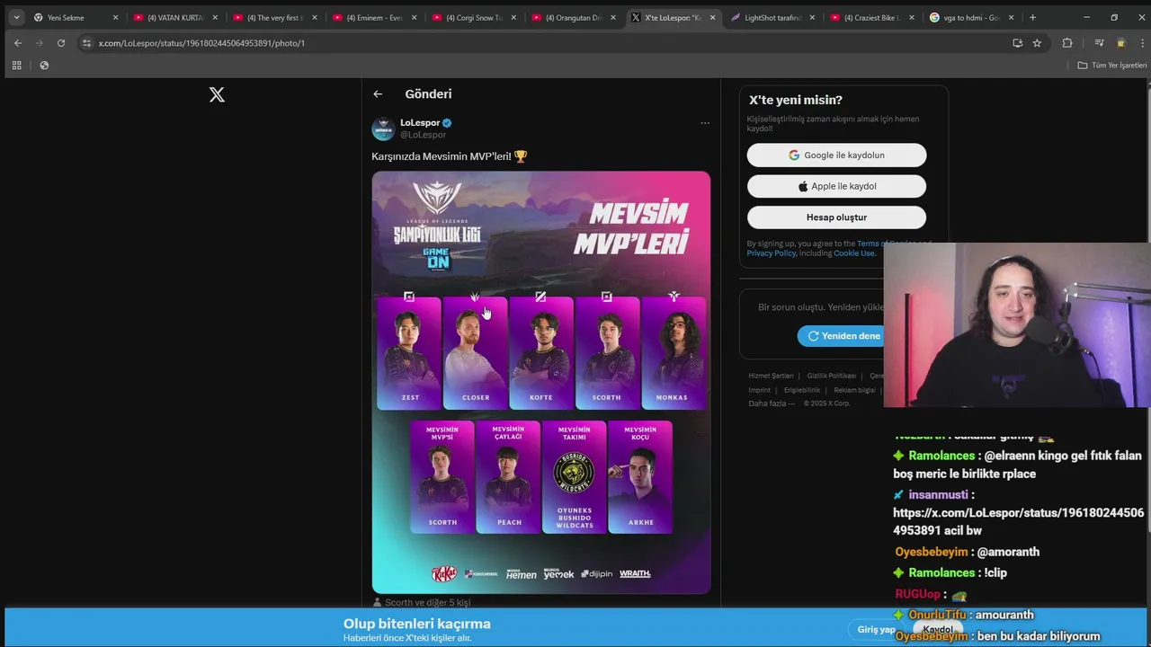Open Gizlilik Politikası footer link
Viewport: 1151px width, 647px height.
(x=831, y=376)
